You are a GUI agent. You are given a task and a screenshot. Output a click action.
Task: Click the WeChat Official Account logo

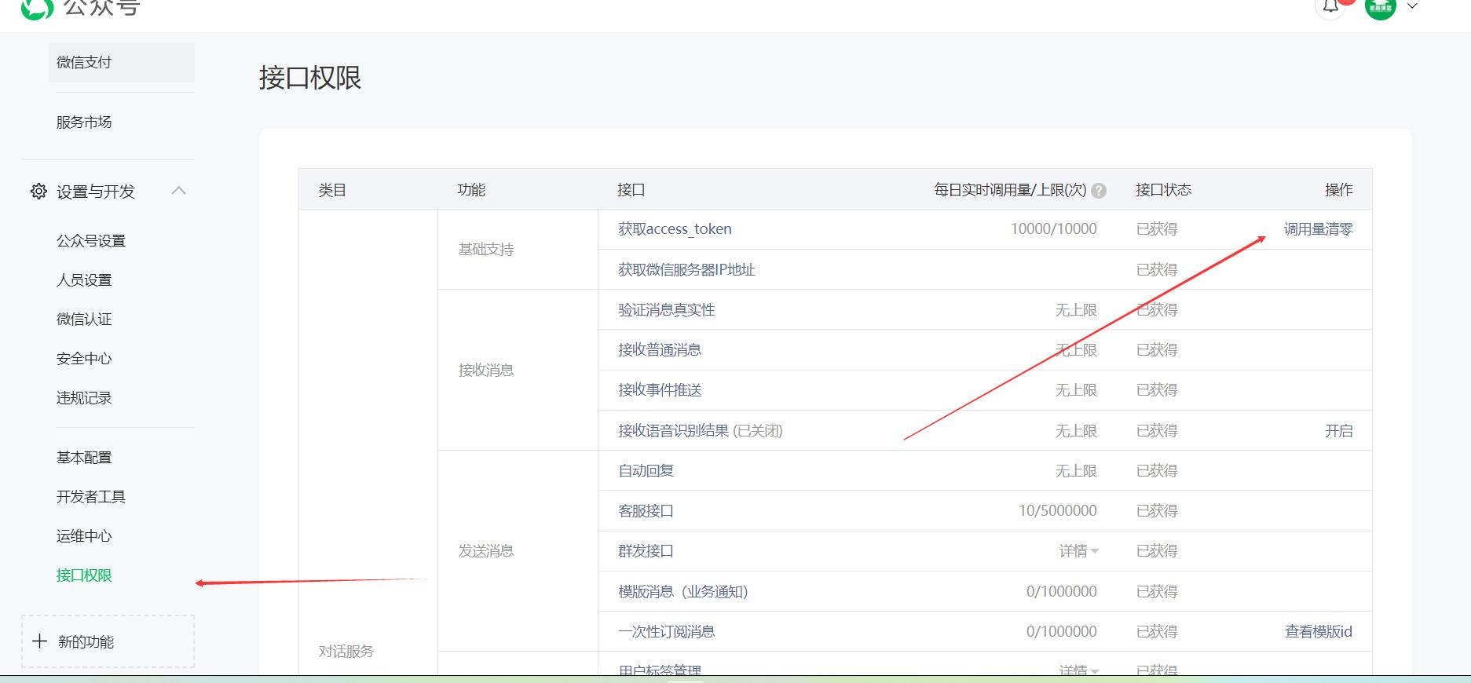[37, 8]
